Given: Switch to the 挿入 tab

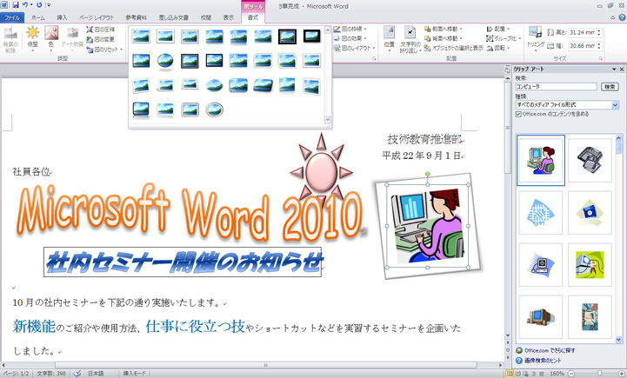Looking at the screenshot, I should [x=62, y=17].
